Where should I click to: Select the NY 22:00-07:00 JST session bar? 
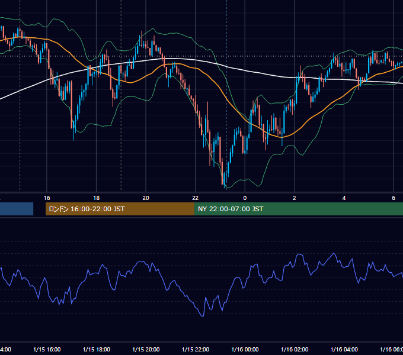pyautogui.click(x=298, y=209)
